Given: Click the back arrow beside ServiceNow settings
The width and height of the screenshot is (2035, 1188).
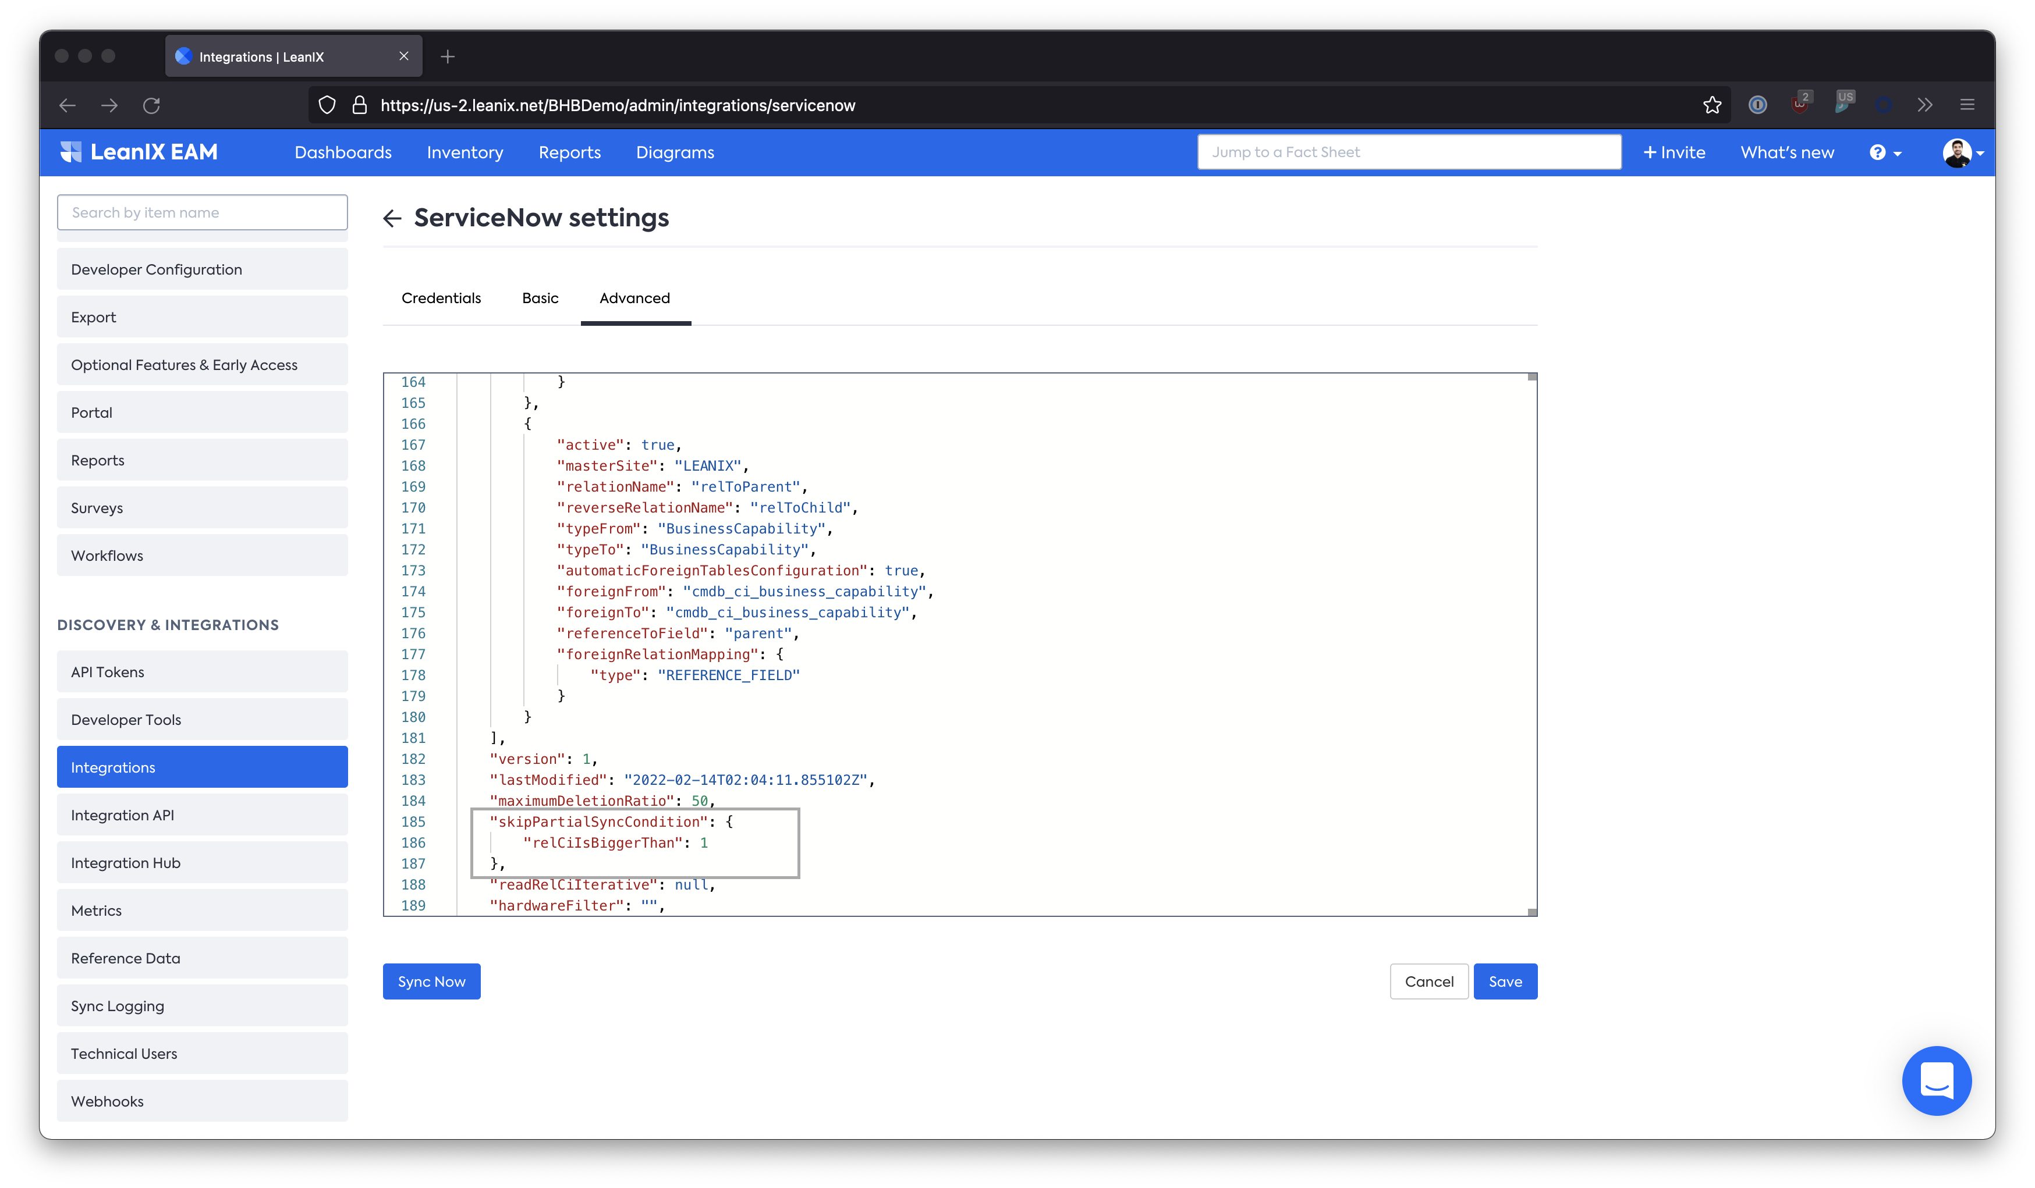Looking at the screenshot, I should point(392,218).
